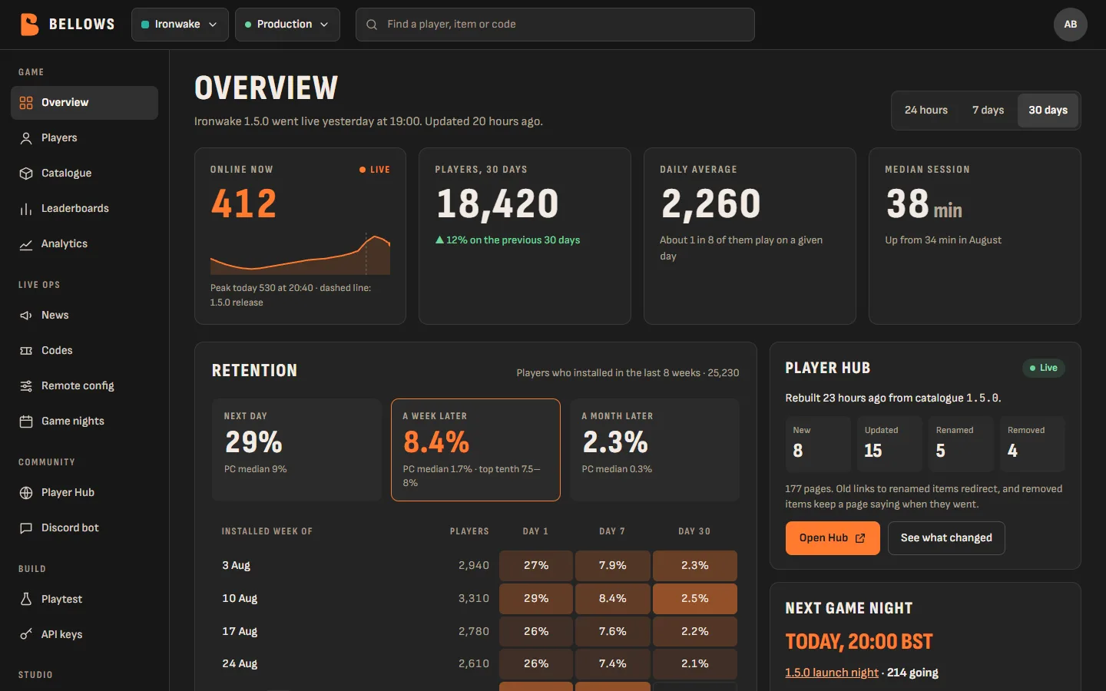Click the search magnifier icon
Screen dimensions: 1106x691
[x=372, y=25]
